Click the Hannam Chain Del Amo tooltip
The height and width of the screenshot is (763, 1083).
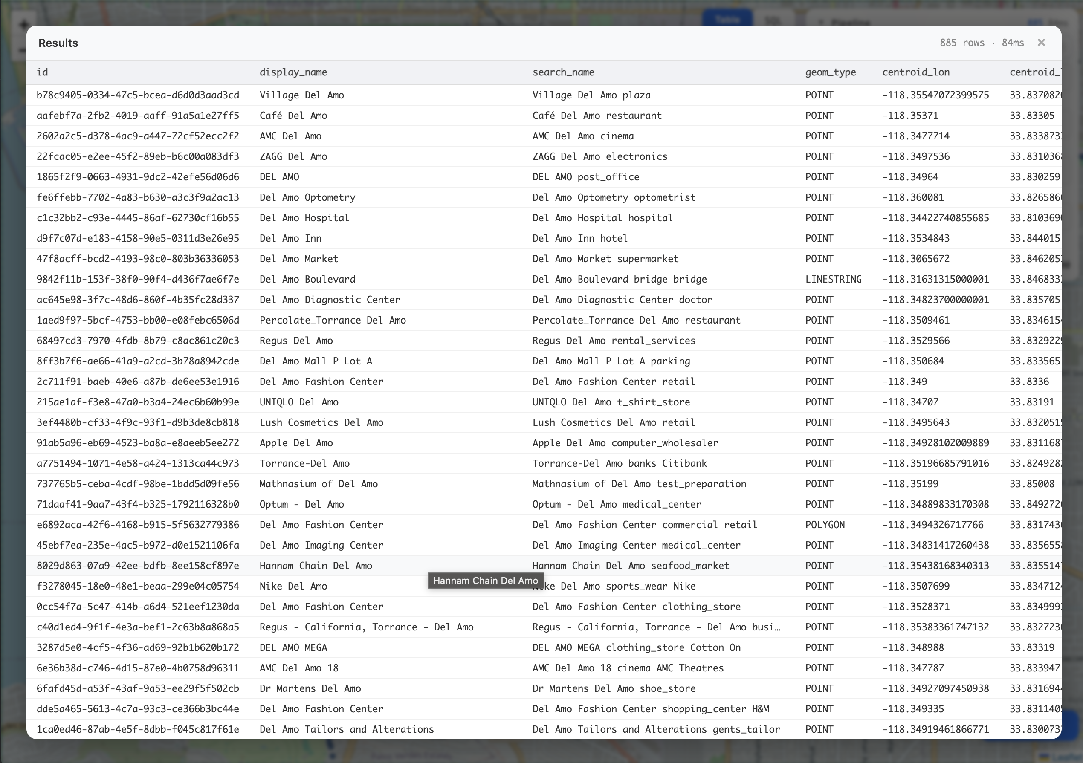(485, 581)
